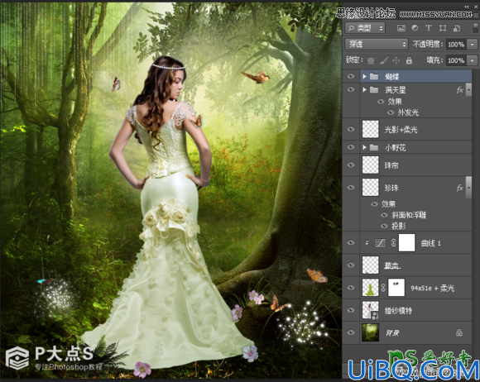Toggle eye next to 珍珠 效果

click(374, 204)
